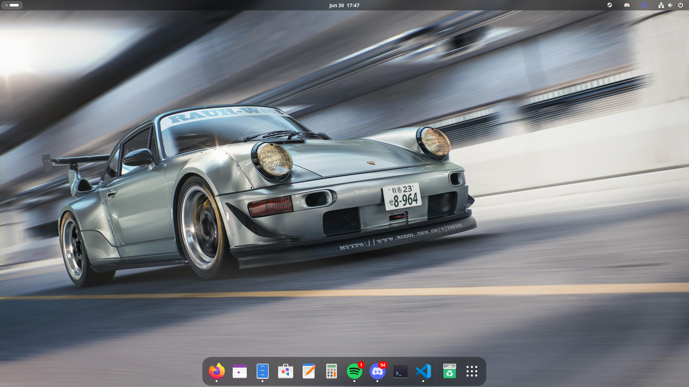Launch the Text Editor pencil icon
Viewport: 689px width, 387px height.
click(309, 371)
